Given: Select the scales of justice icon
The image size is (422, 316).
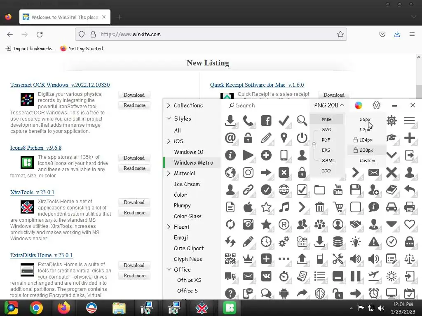Looking at the screenshot, I should pos(409,259).
